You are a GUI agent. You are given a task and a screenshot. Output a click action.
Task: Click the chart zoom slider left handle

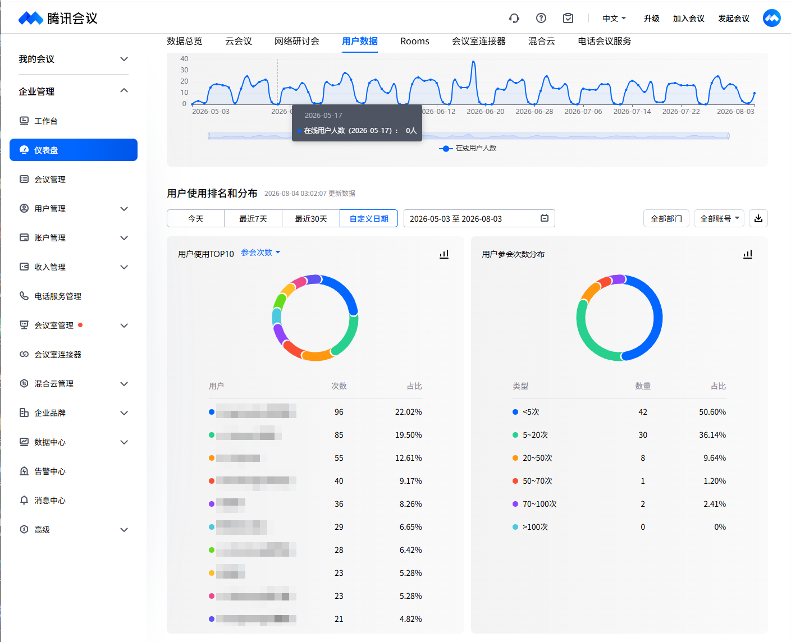(x=209, y=136)
